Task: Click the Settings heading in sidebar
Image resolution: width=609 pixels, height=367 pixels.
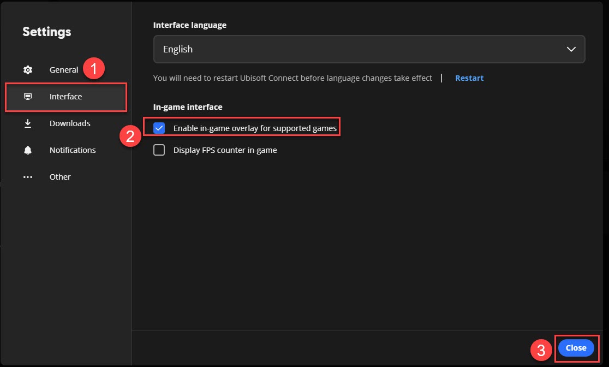Action: point(47,32)
